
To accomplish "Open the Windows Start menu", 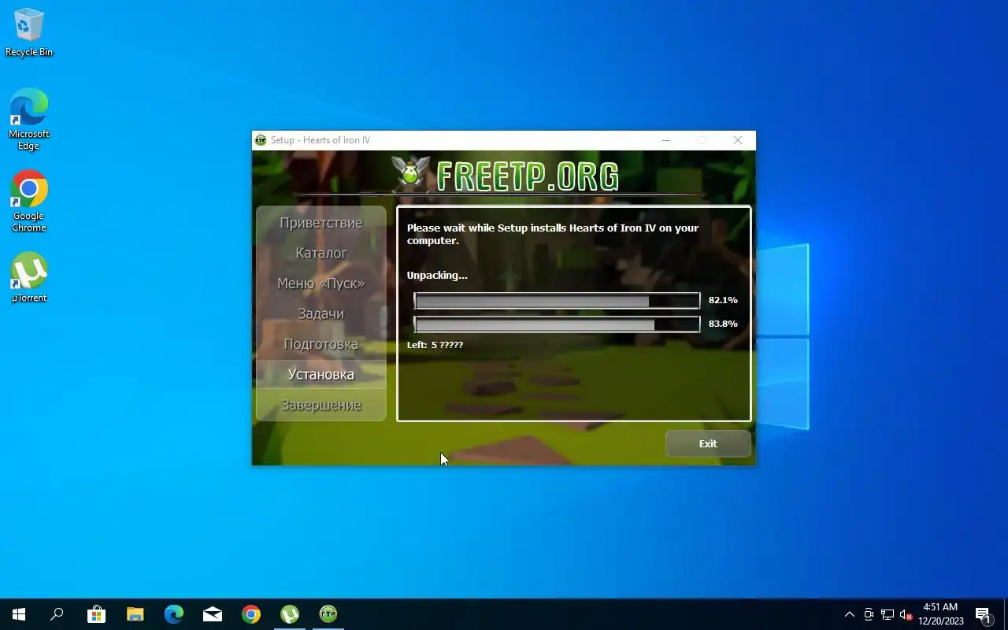I will pyautogui.click(x=19, y=614).
